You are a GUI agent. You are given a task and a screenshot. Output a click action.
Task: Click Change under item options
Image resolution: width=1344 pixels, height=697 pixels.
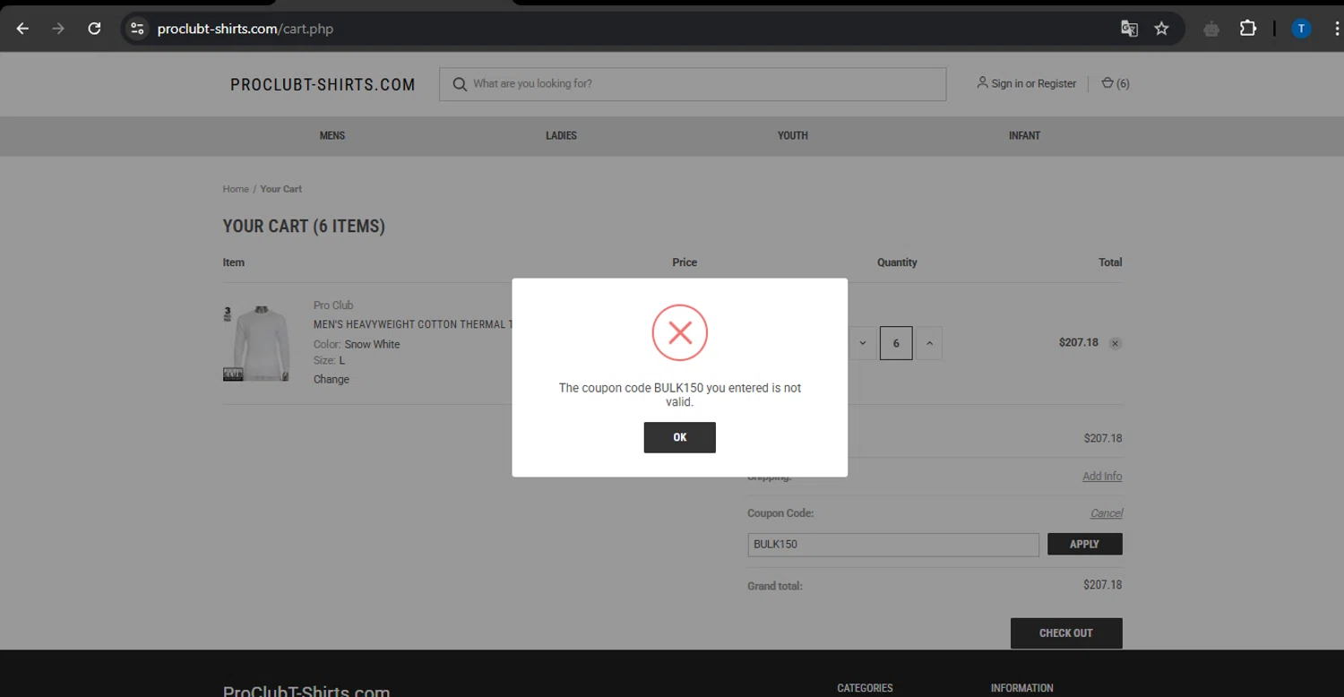(x=332, y=379)
